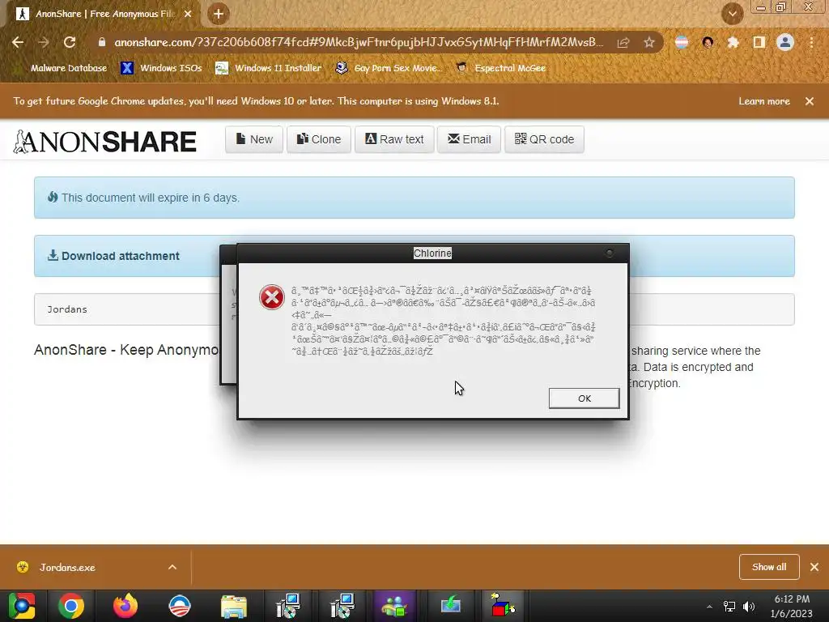Open the tab search dropdown
This screenshot has height=622, width=829.
point(732,14)
